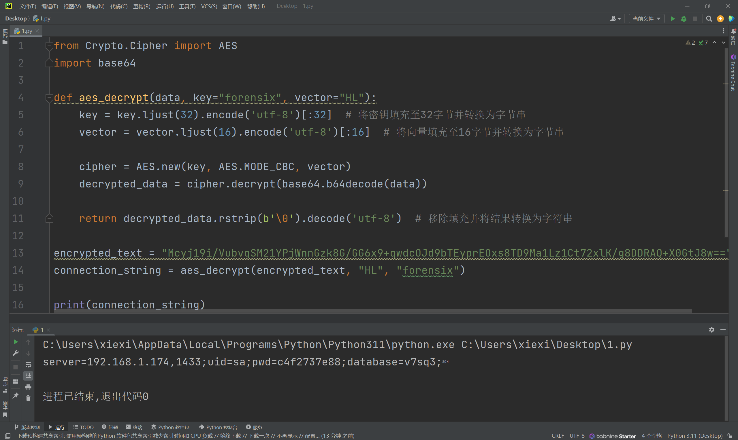Viewport: 738px width, 440px height.
Task: Click fold end marker on line 2
Action: click(49, 63)
